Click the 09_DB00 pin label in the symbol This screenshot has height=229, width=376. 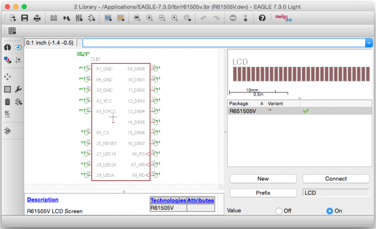(136, 69)
